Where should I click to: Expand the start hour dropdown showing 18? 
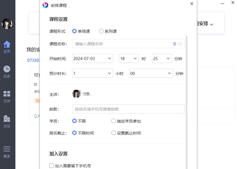(129, 59)
